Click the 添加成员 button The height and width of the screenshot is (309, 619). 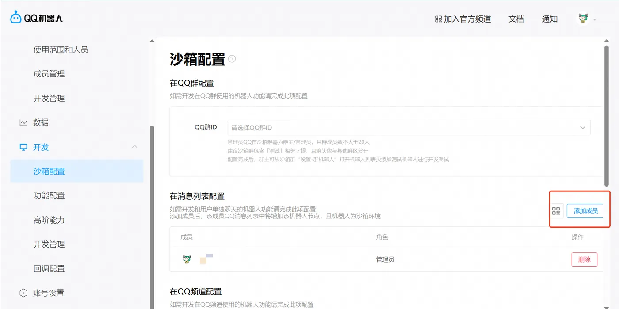tap(585, 211)
